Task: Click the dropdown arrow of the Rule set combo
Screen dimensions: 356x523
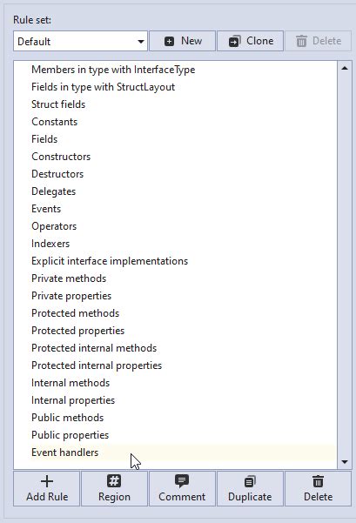Action: 141,42
